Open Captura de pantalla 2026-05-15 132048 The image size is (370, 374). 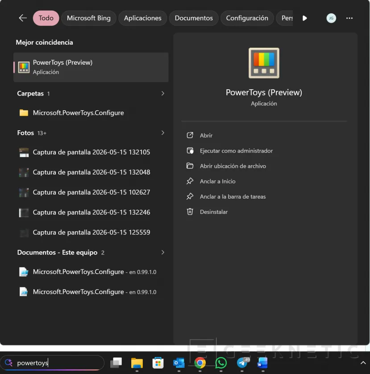(x=91, y=172)
